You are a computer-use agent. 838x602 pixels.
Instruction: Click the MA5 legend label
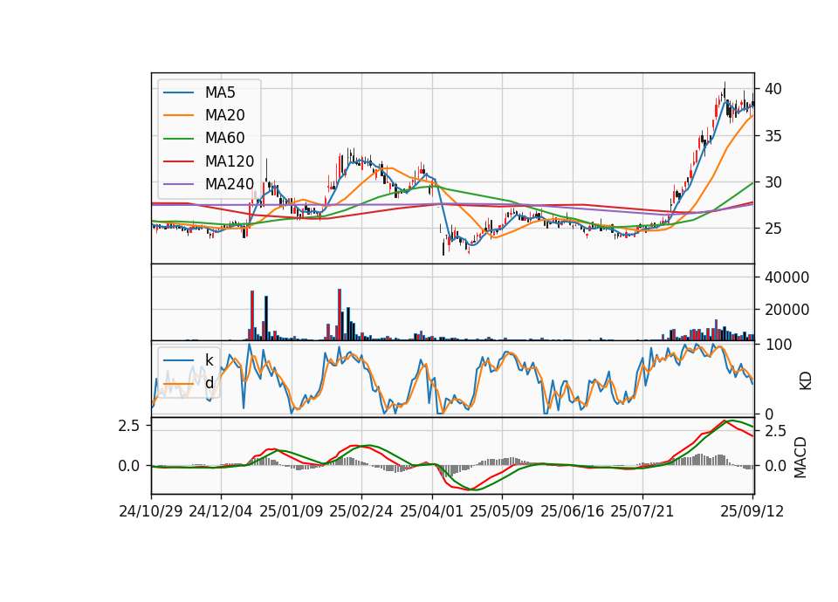click(220, 92)
